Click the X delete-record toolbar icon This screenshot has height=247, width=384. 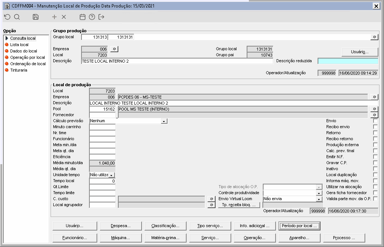[64, 17]
